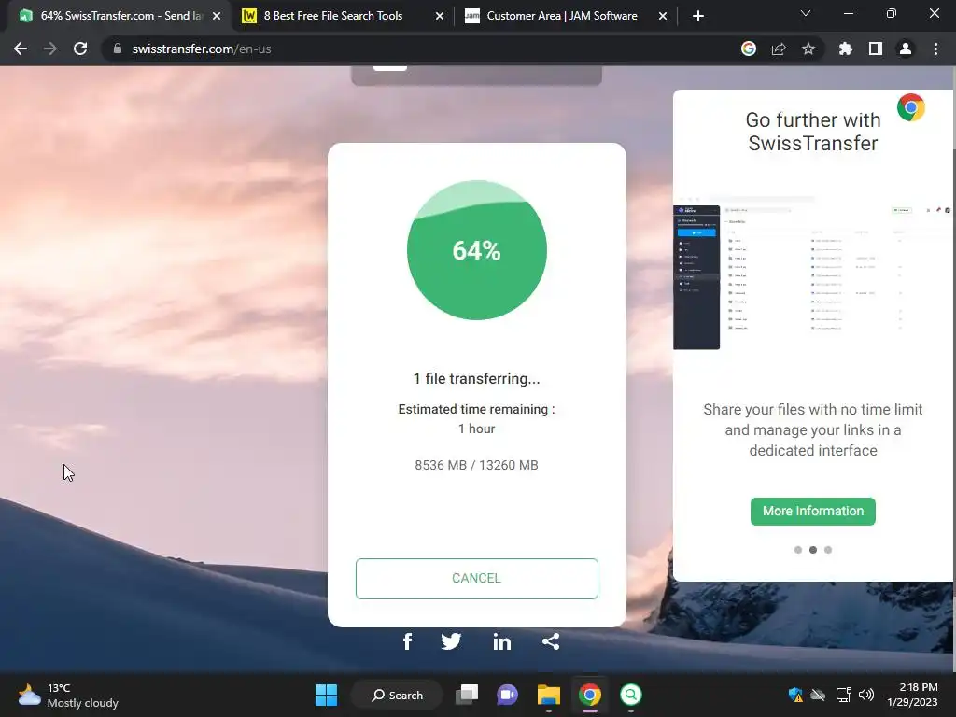Open Windows Security tray icon
The image size is (956, 717).
[x=795, y=695]
